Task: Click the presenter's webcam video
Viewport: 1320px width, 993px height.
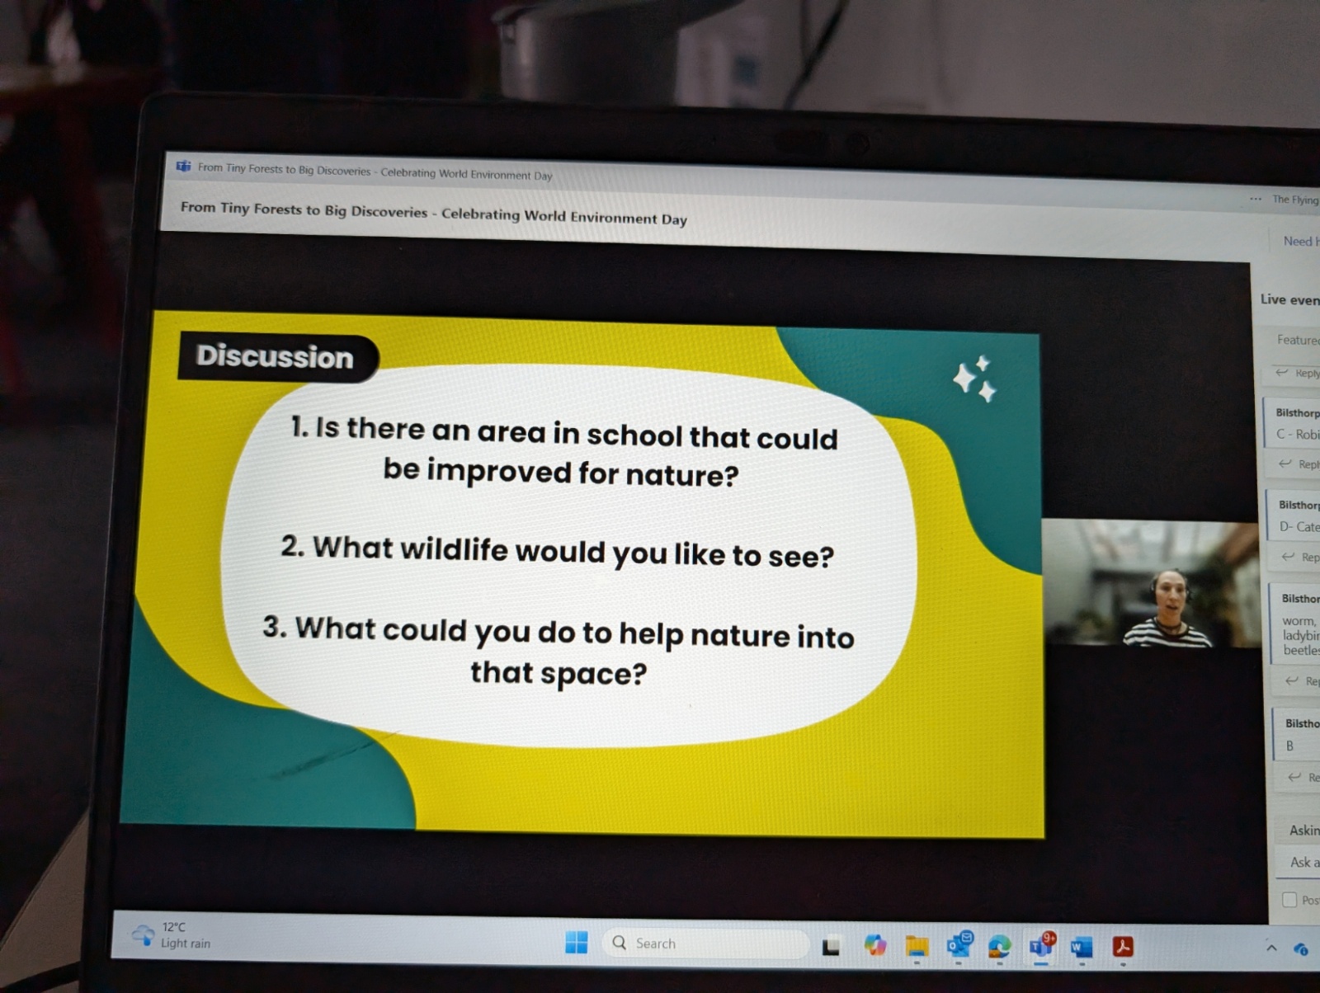Action: [1151, 583]
